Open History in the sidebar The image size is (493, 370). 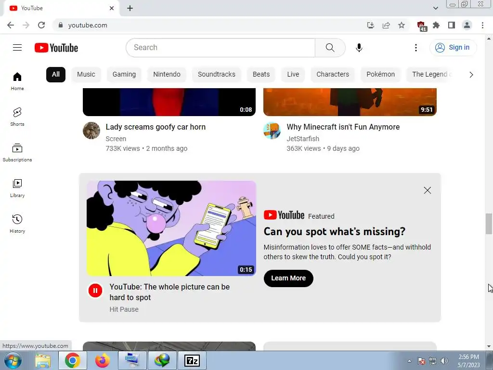17,224
